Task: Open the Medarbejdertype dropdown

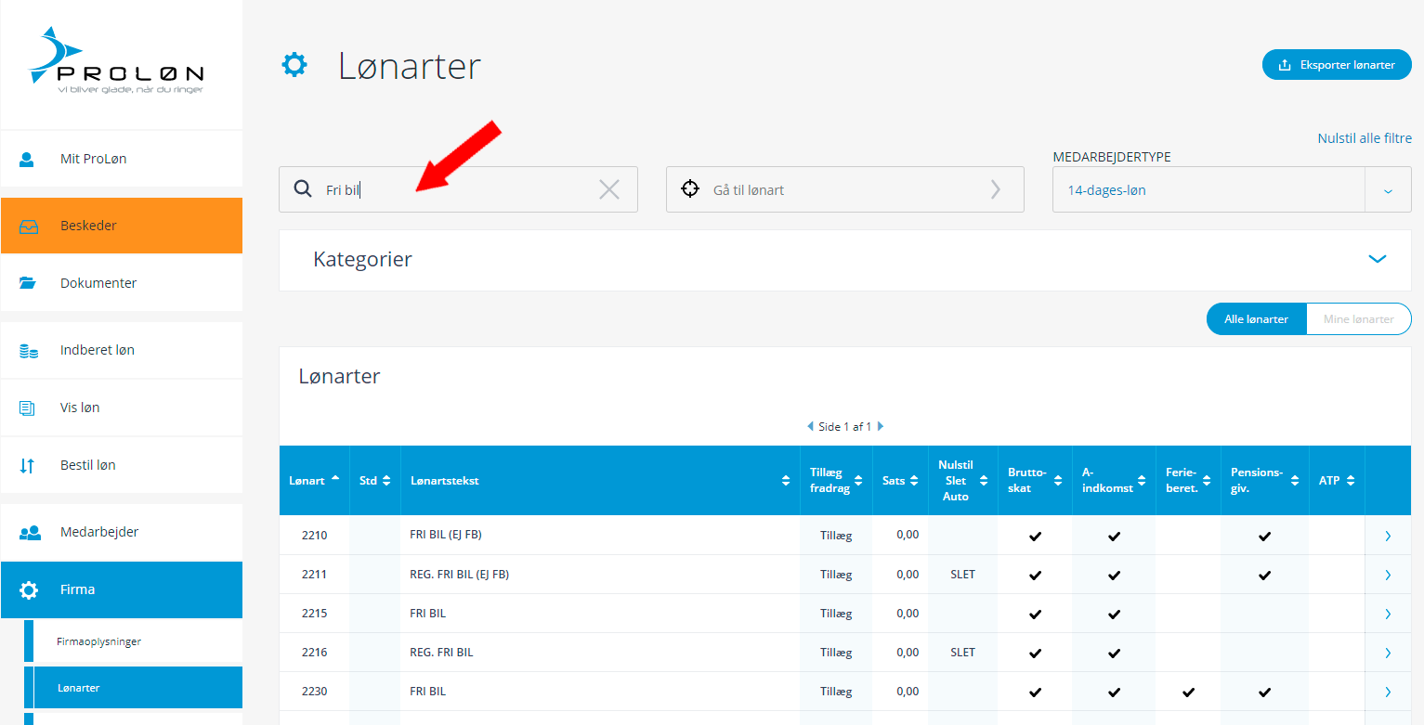Action: click(x=1388, y=190)
